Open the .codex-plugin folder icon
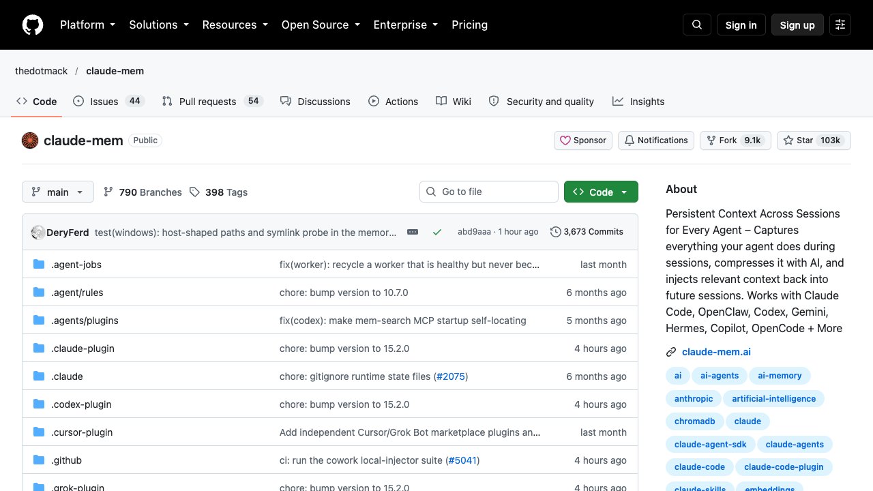Image resolution: width=873 pixels, height=491 pixels. pyautogui.click(x=39, y=404)
